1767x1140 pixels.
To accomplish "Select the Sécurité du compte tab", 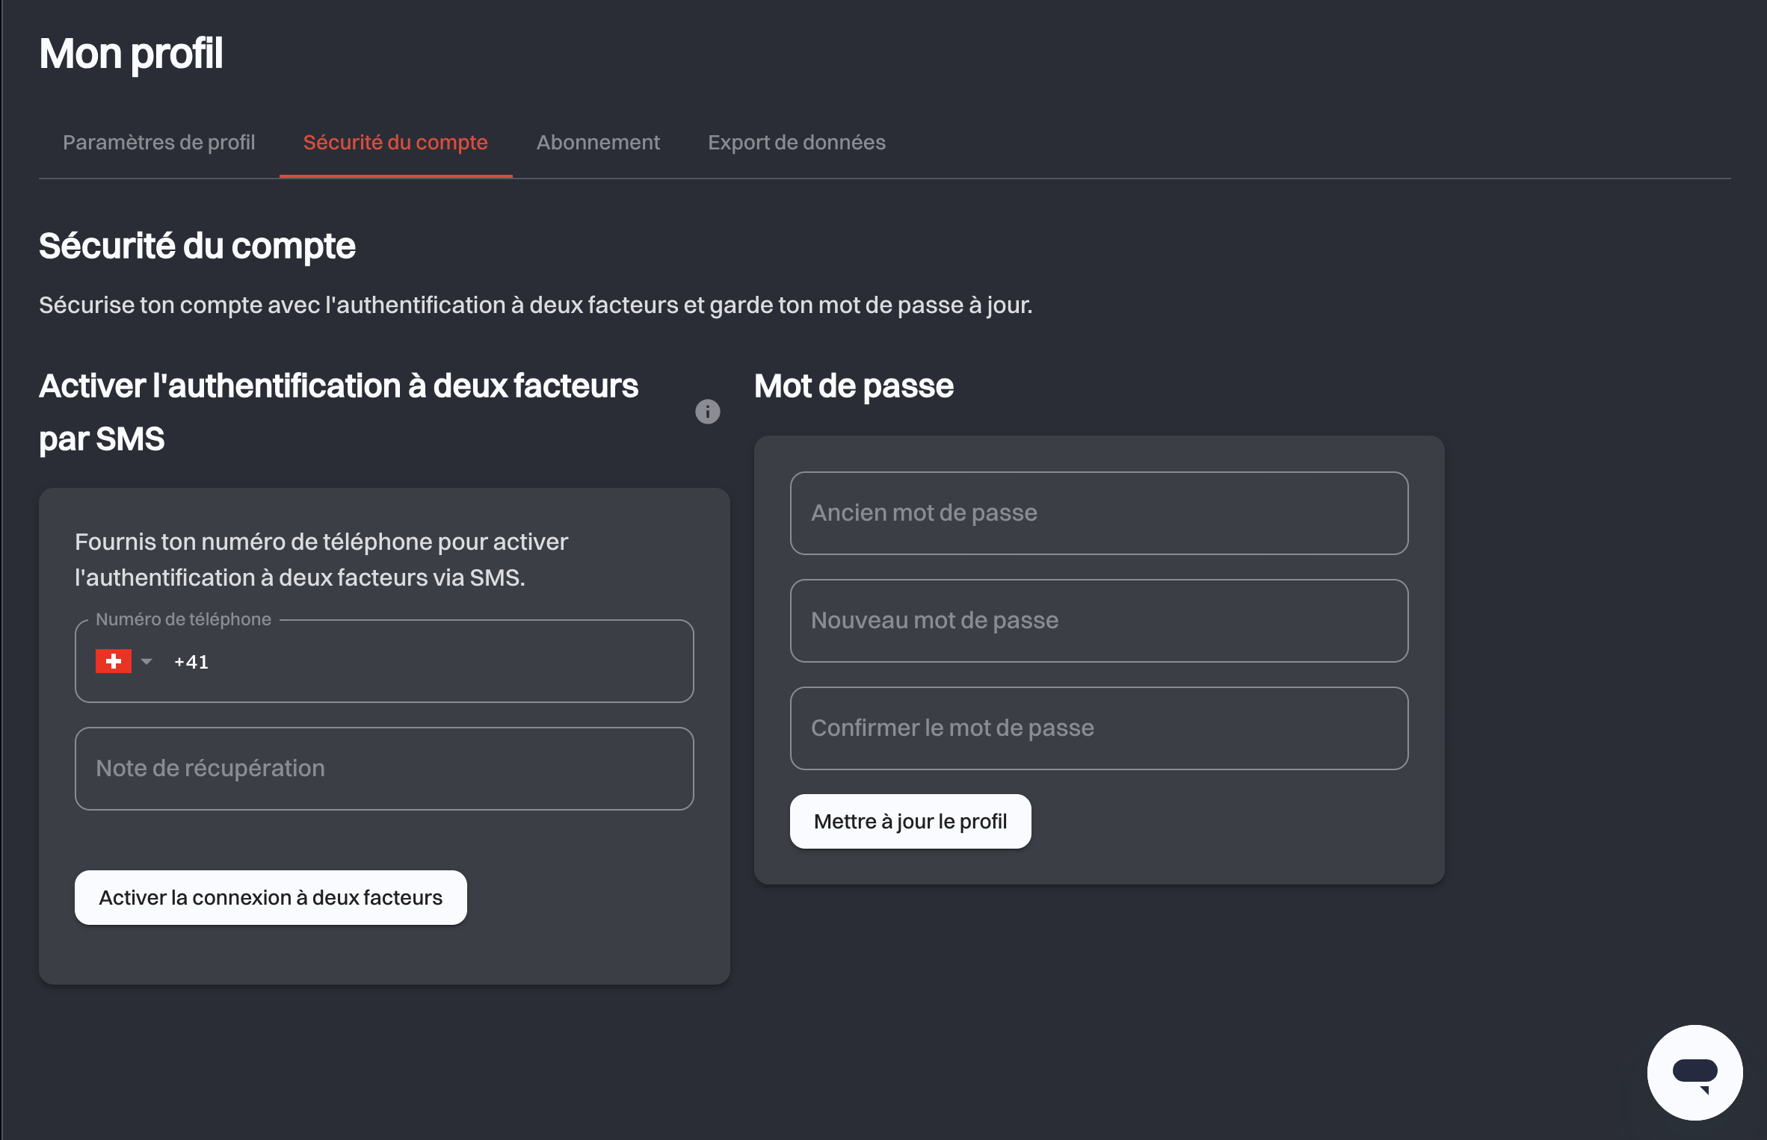I will (395, 142).
